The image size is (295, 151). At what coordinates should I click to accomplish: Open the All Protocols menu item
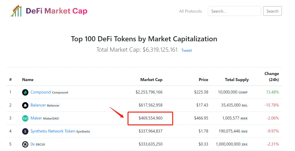[x=190, y=11]
